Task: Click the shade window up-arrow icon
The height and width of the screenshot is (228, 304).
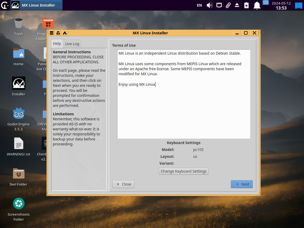Action: (x=65, y=33)
